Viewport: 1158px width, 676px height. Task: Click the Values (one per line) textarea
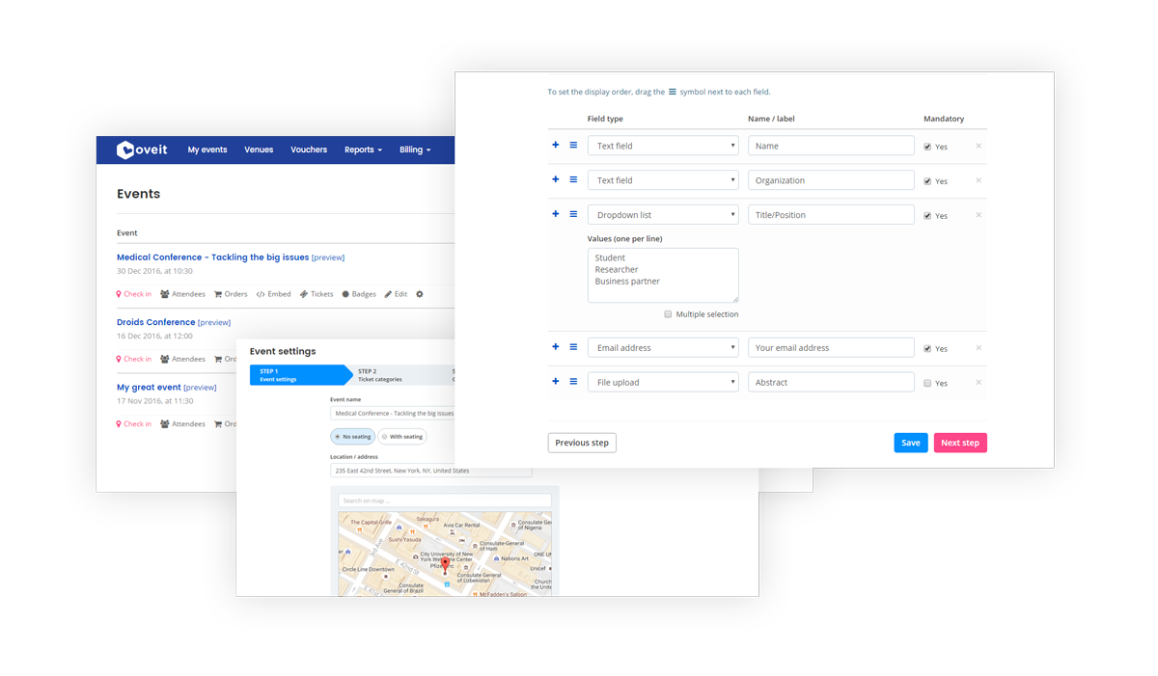(663, 275)
